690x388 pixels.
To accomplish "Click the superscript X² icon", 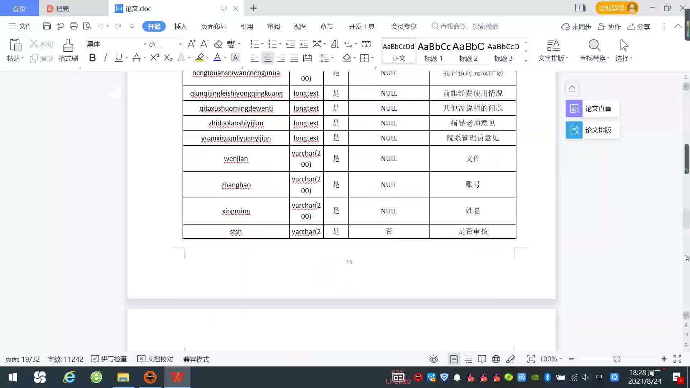I will point(155,58).
